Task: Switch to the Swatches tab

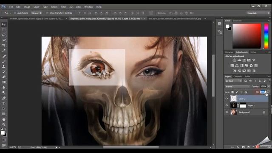Action: pos(237,21)
